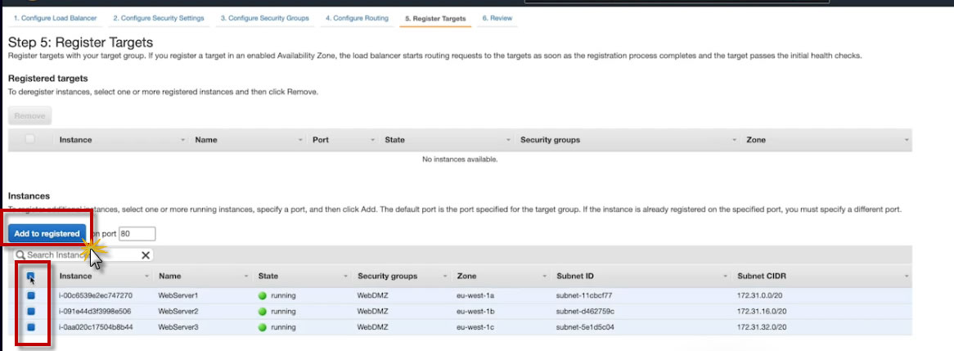
Task: Go to 6. Review tab
Action: (x=496, y=18)
